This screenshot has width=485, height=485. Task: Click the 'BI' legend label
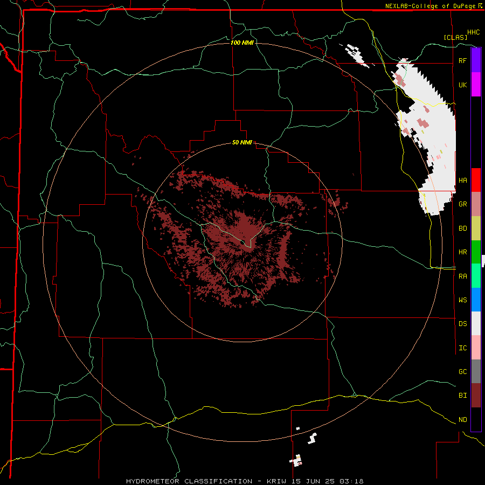pos(462,396)
